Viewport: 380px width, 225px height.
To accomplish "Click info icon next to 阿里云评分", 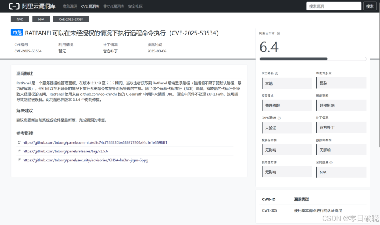I will (278, 33).
